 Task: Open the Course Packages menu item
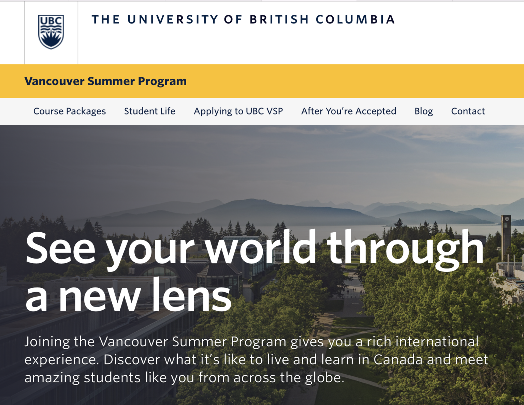(x=69, y=111)
